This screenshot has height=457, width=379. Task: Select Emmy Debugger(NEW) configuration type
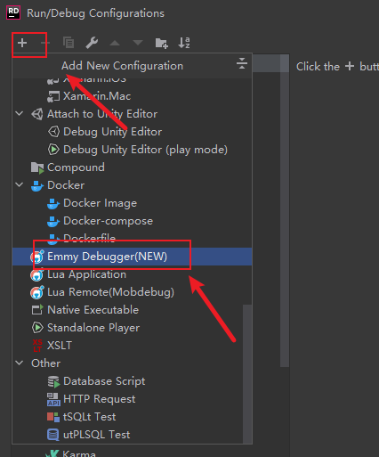[132, 257]
